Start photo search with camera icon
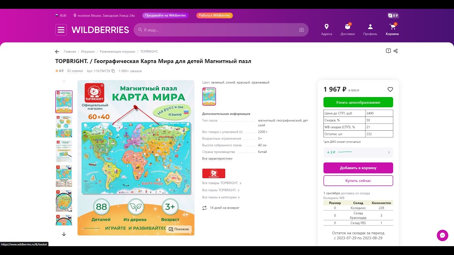Image resolution: width=454 pixels, height=255 pixels. coord(301,30)
